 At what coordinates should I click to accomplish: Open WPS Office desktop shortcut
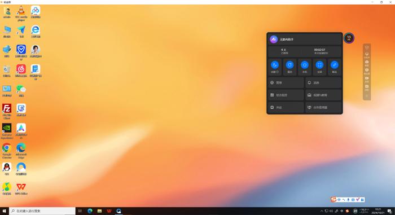21,188
